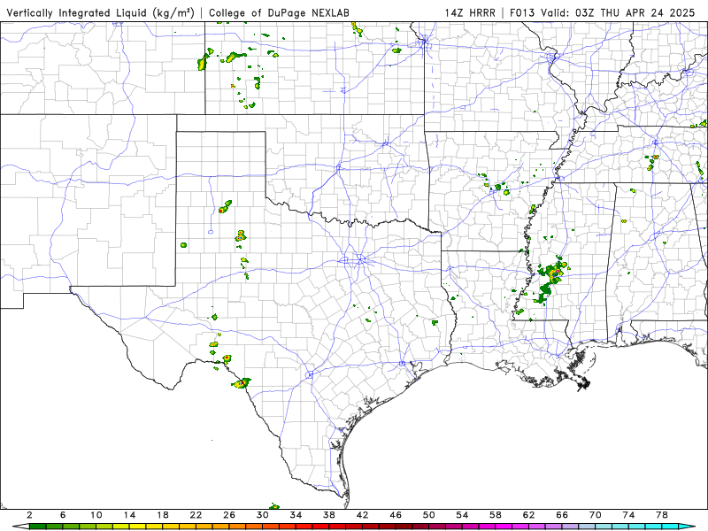The image size is (708, 531).
Task: Click legend value 2
Action: (30, 515)
